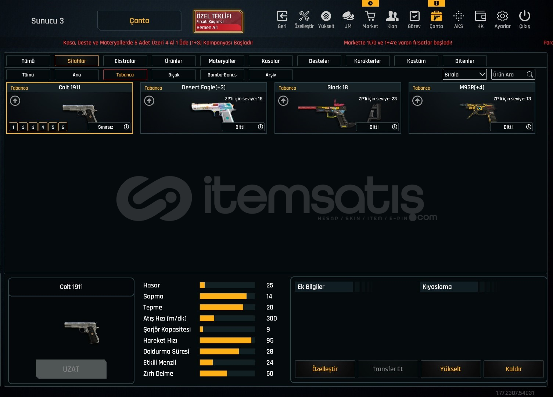The image size is (553, 397).
Task: Click the Geri back icon
Action: [x=282, y=16]
